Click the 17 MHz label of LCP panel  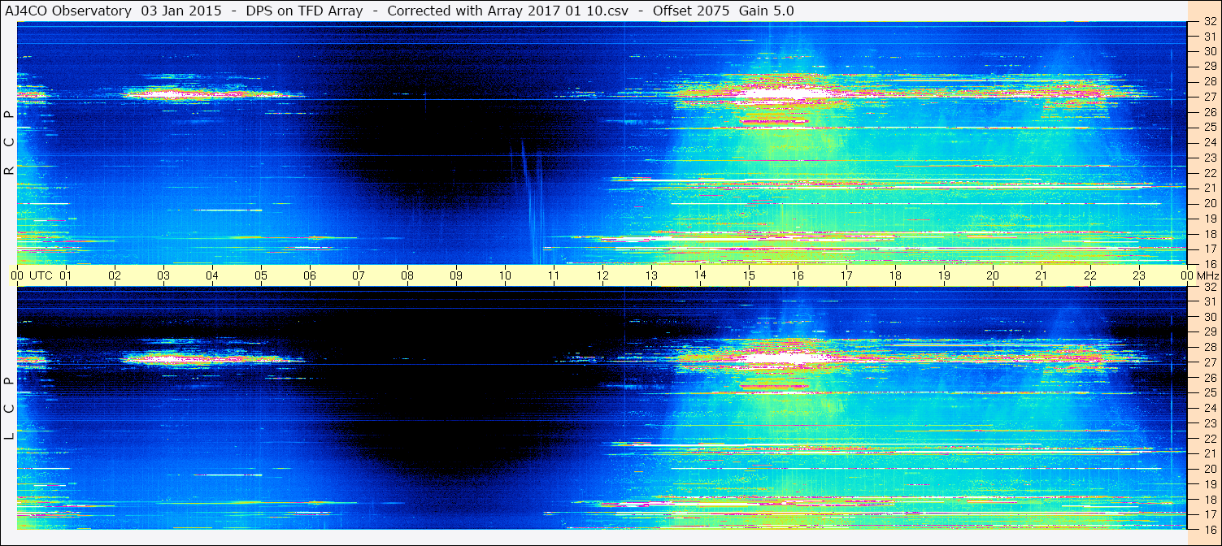pyautogui.click(x=1210, y=514)
